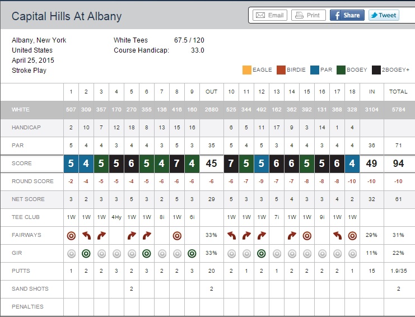This screenshot has height=317, width=415.
Task: Select the hole 8 score cell showing 7
Action: coord(177,164)
